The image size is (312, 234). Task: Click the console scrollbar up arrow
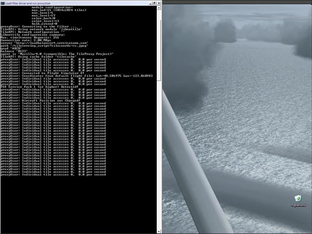159,8
